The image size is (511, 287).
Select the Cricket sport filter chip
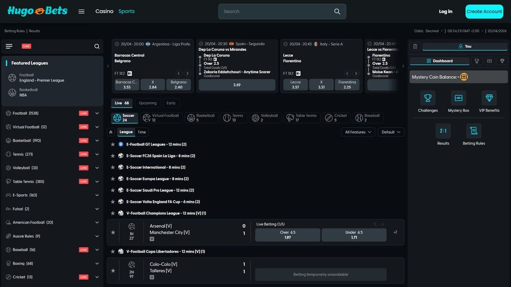(337, 118)
